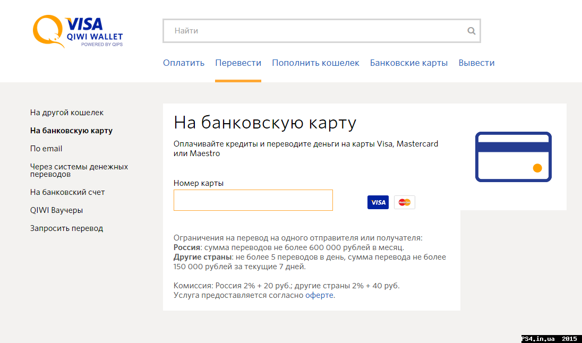Image resolution: width=582 pixels, height=343 pixels.
Task: Select the Mastercard payment icon
Action: point(404,202)
